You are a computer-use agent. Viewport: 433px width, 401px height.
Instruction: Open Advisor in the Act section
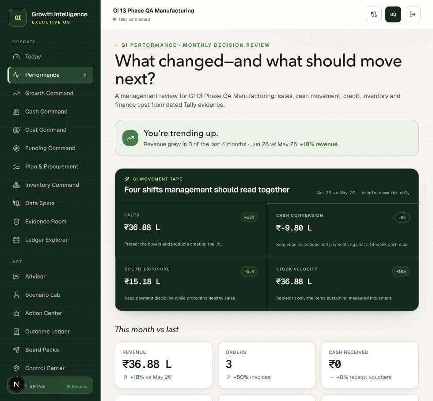click(50, 276)
